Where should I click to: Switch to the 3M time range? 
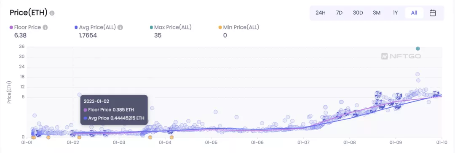coord(377,13)
